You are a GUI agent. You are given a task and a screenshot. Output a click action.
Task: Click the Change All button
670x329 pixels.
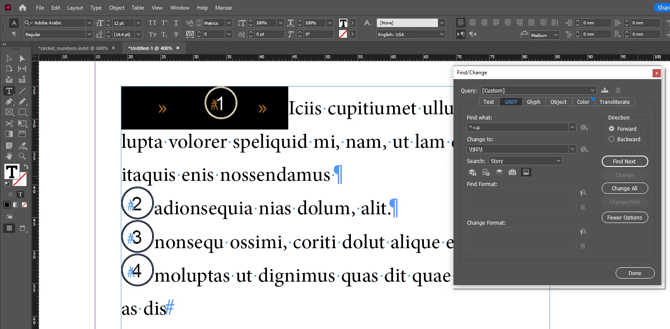click(624, 188)
